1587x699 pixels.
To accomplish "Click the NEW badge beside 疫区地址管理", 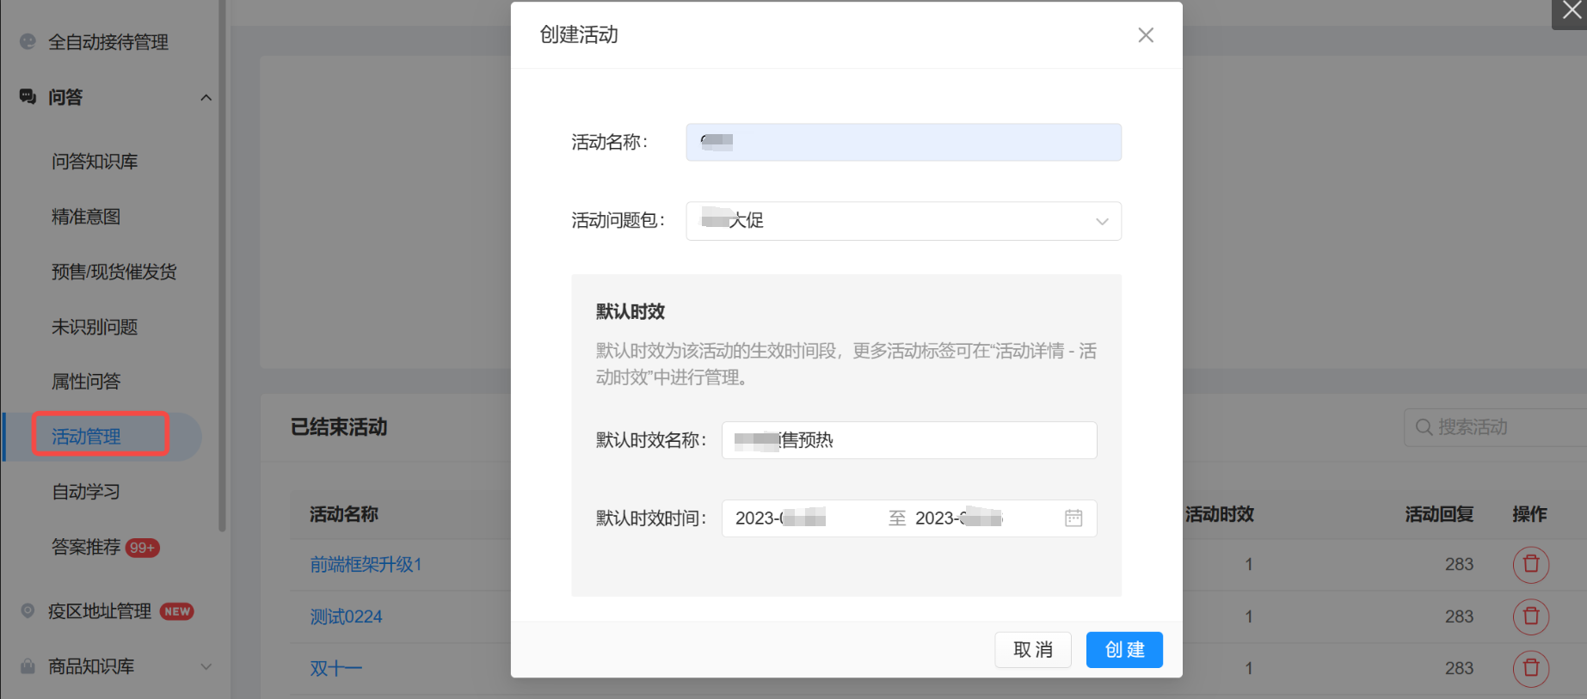I will point(177,611).
